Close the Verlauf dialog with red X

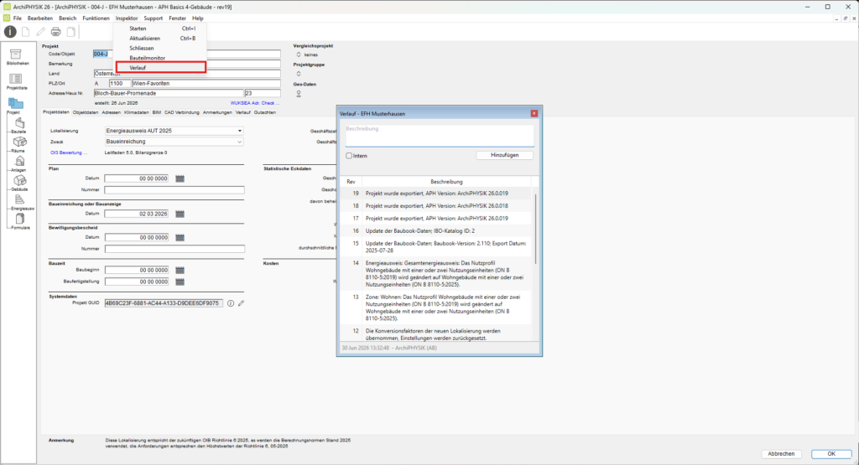(x=534, y=113)
